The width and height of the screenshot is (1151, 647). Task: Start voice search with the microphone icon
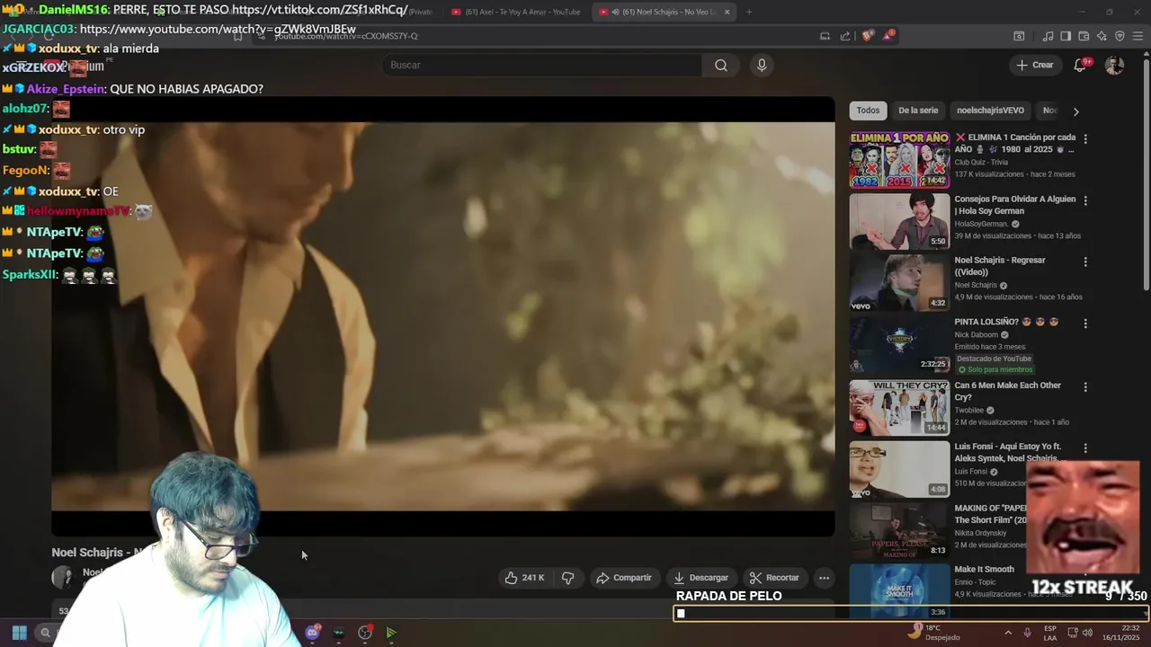pos(762,65)
